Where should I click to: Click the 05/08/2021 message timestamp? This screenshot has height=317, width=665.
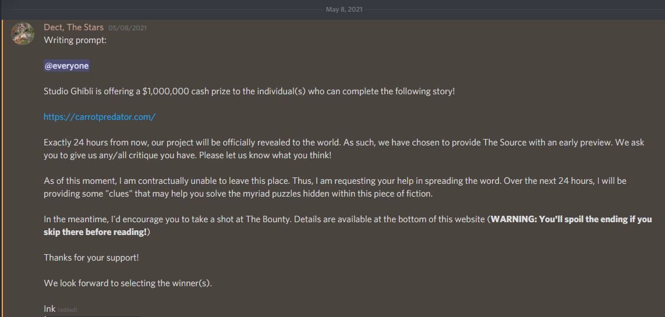click(127, 28)
